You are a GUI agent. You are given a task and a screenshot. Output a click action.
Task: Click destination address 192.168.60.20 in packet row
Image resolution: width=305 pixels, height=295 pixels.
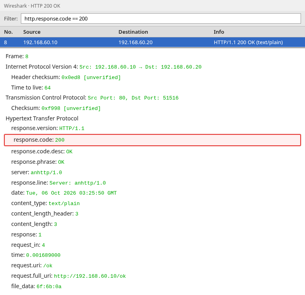click(x=136, y=43)
